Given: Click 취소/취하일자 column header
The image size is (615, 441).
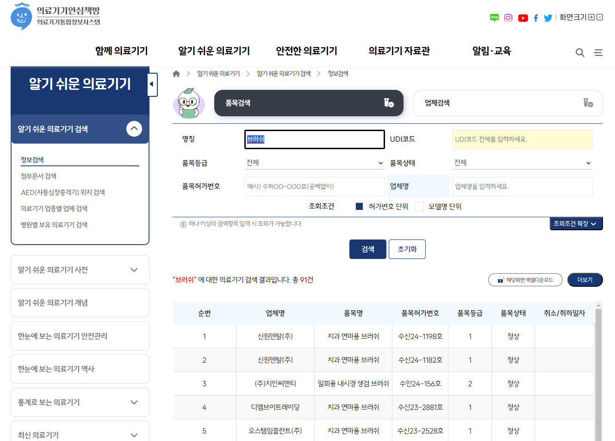Looking at the screenshot, I should [565, 313].
